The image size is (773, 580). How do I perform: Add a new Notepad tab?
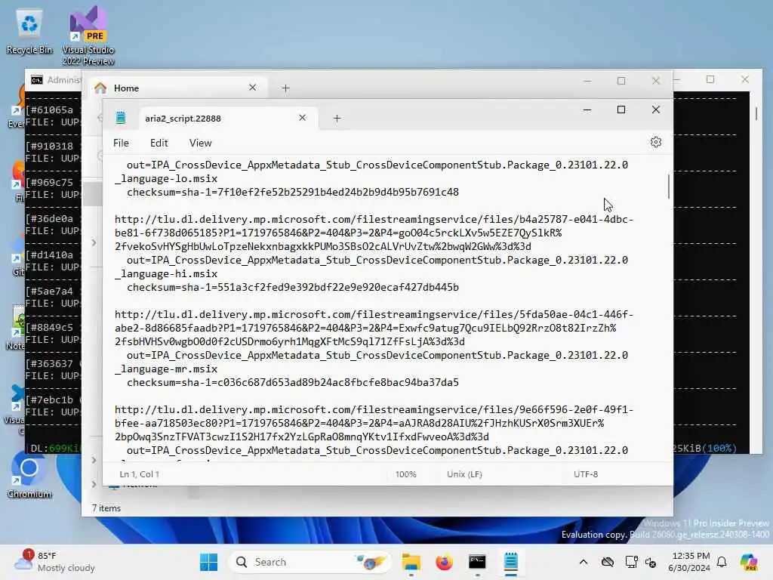click(x=337, y=118)
